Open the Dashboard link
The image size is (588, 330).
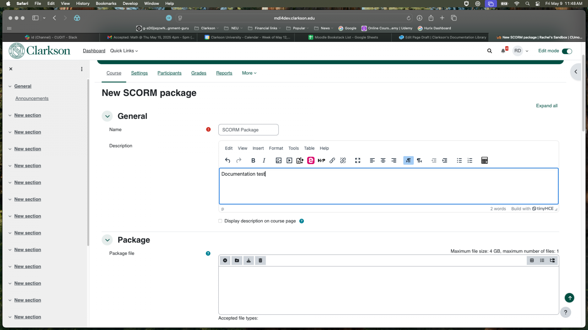click(94, 51)
